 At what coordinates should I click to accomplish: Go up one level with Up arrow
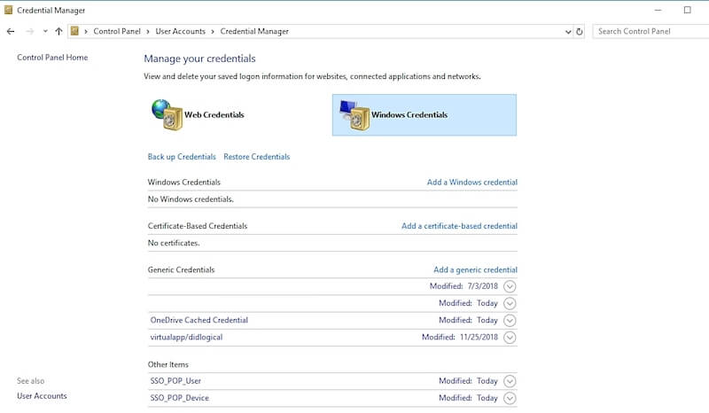[x=58, y=31]
